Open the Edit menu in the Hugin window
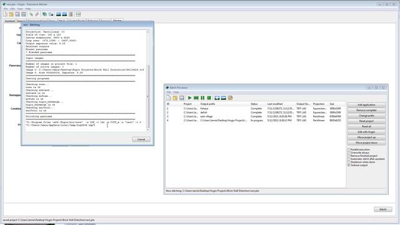The image size is (400, 225). 12,9
